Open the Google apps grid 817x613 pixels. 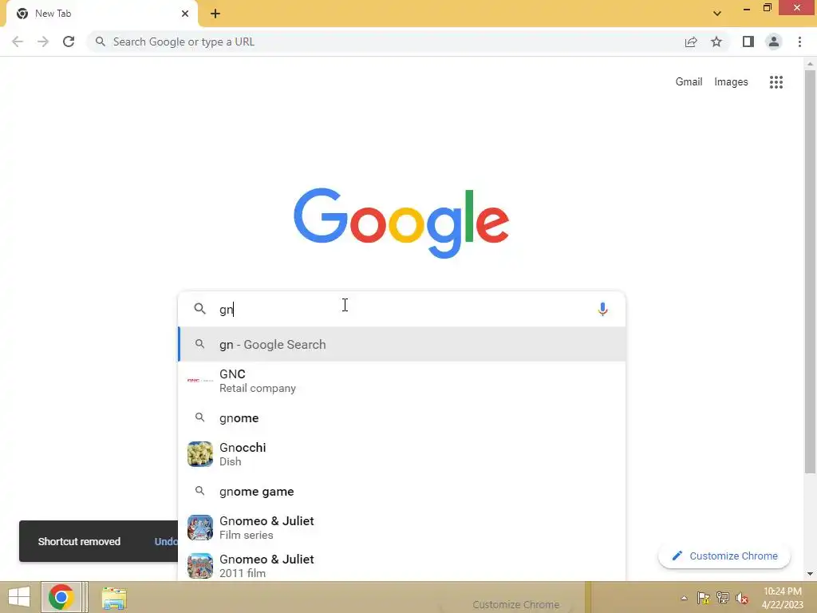[776, 82]
